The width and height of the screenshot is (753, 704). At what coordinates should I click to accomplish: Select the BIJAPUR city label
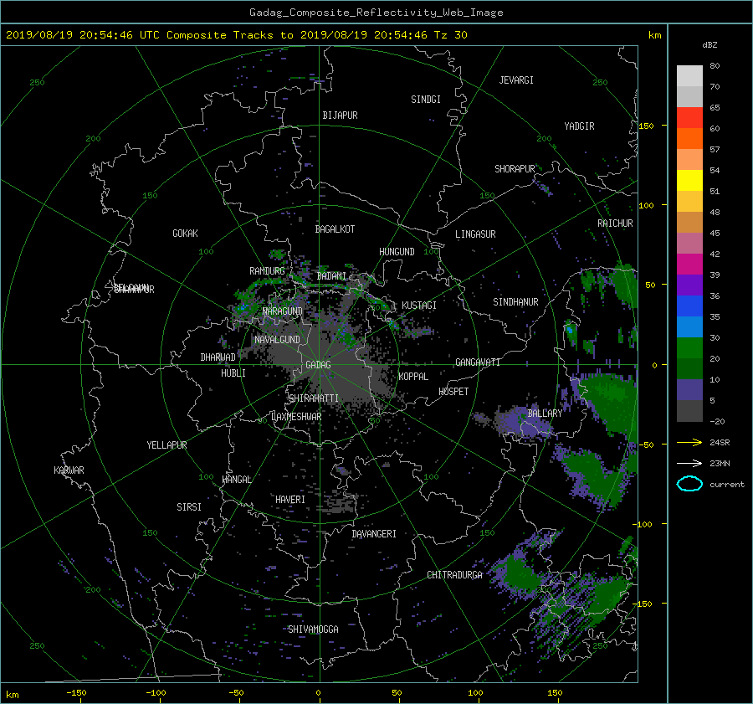[340, 116]
